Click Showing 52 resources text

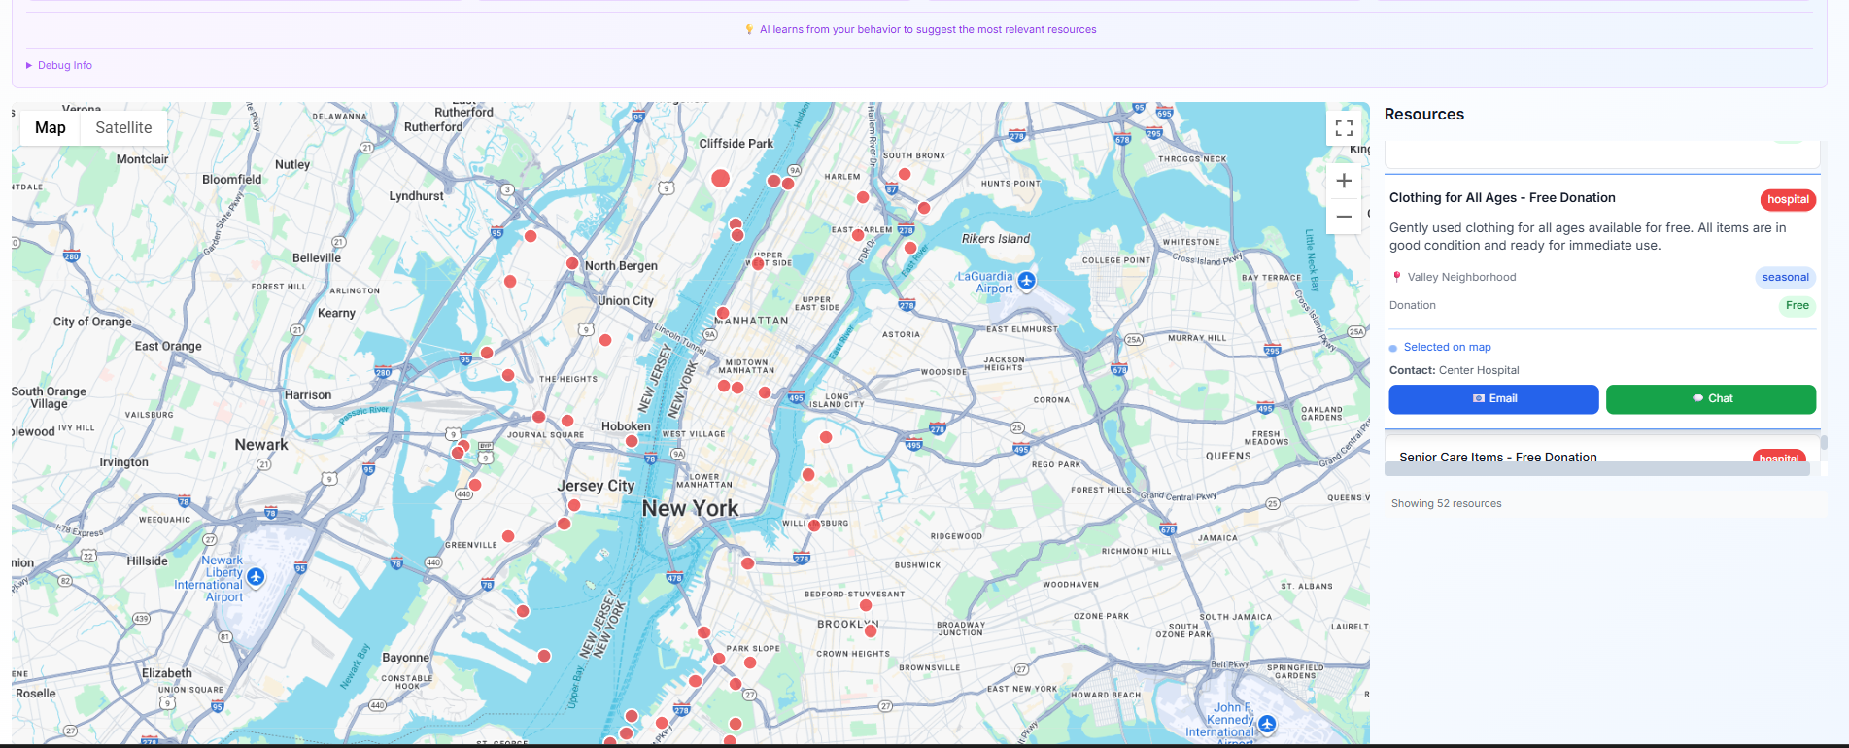coord(1446,503)
